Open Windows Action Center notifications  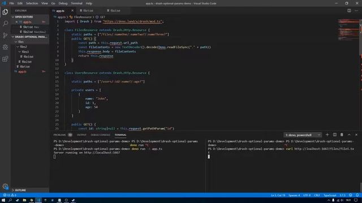pyautogui.click(x=356, y=200)
